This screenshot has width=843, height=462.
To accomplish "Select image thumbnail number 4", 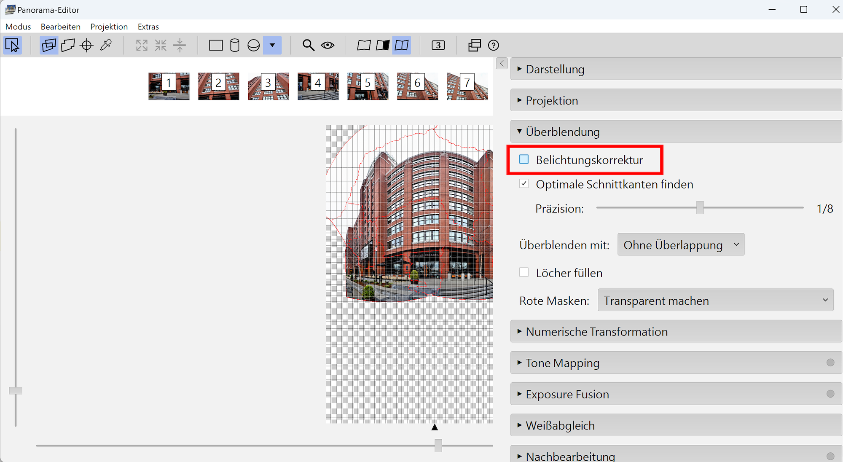I will tap(318, 86).
